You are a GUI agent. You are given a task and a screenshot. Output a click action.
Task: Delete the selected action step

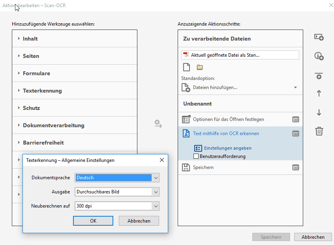click(x=319, y=131)
